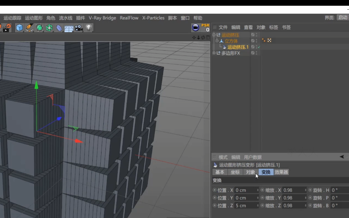Add a light bulb object
This screenshot has width=349, height=218.
pyautogui.click(x=89, y=28)
